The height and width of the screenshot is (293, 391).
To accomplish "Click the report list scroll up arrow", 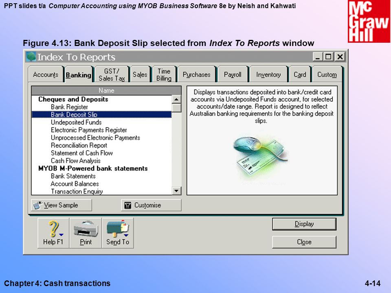I will [x=176, y=99].
